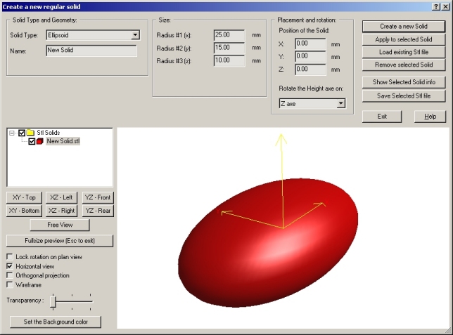Click the Free View button

[60, 225]
